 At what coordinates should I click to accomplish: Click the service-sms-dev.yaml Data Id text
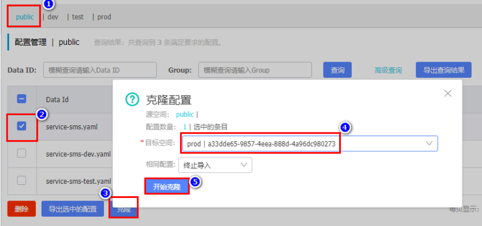pos(78,154)
